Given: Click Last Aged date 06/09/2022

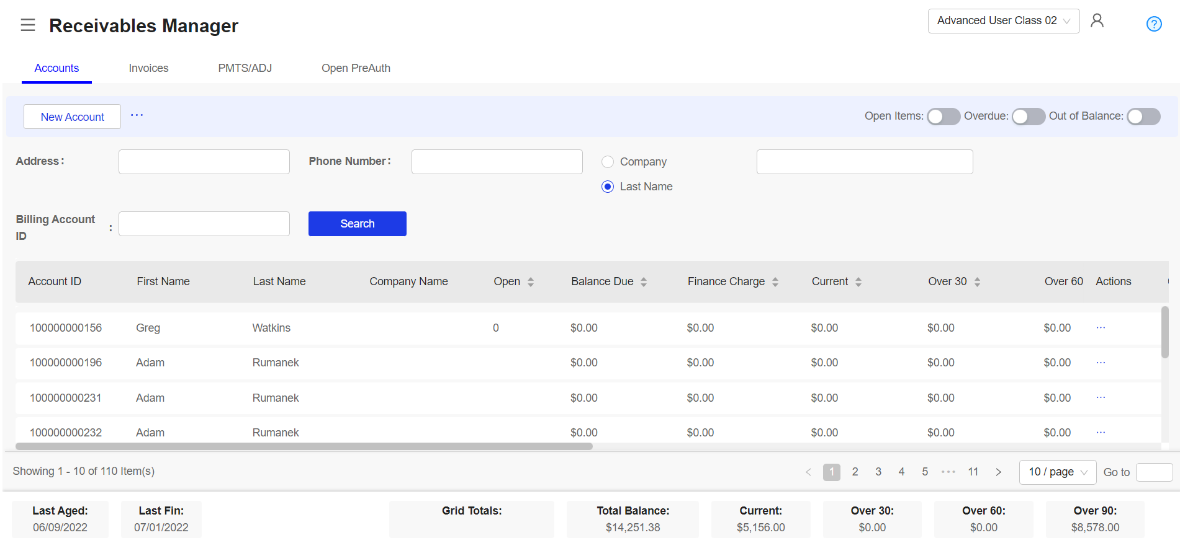Looking at the screenshot, I should [x=60, y=528].
